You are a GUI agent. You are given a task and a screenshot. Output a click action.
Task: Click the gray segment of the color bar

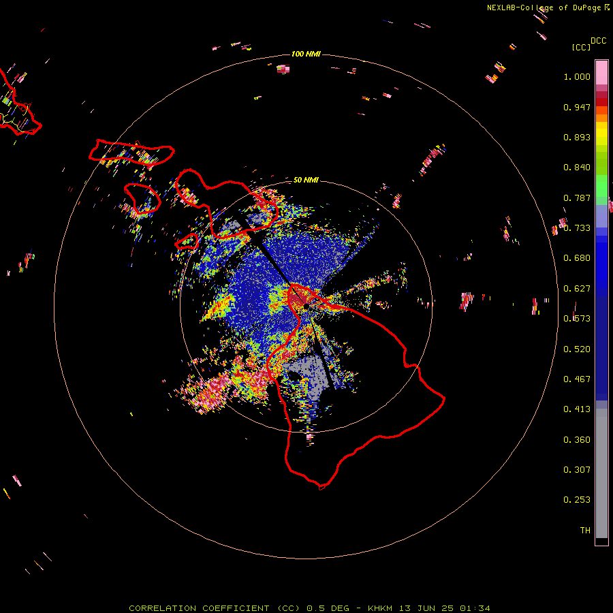pos(601,473)
